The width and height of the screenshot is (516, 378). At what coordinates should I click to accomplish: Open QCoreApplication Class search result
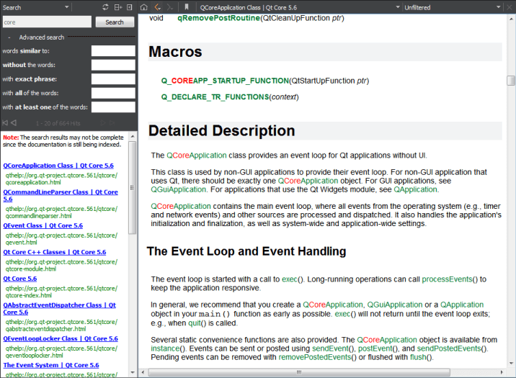tap(58, 166)
